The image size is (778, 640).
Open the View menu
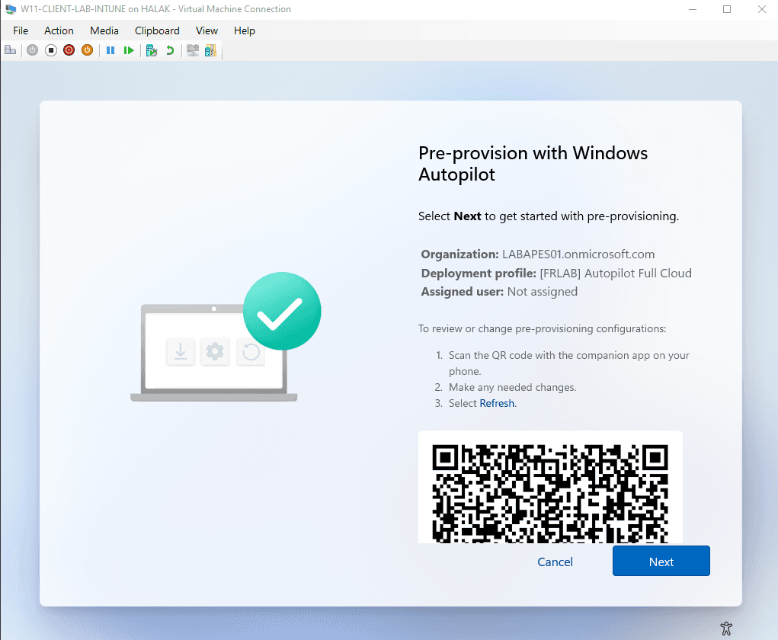(207, 30)
